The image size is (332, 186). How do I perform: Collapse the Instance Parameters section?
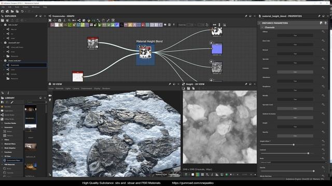click(x=259, y=23)
